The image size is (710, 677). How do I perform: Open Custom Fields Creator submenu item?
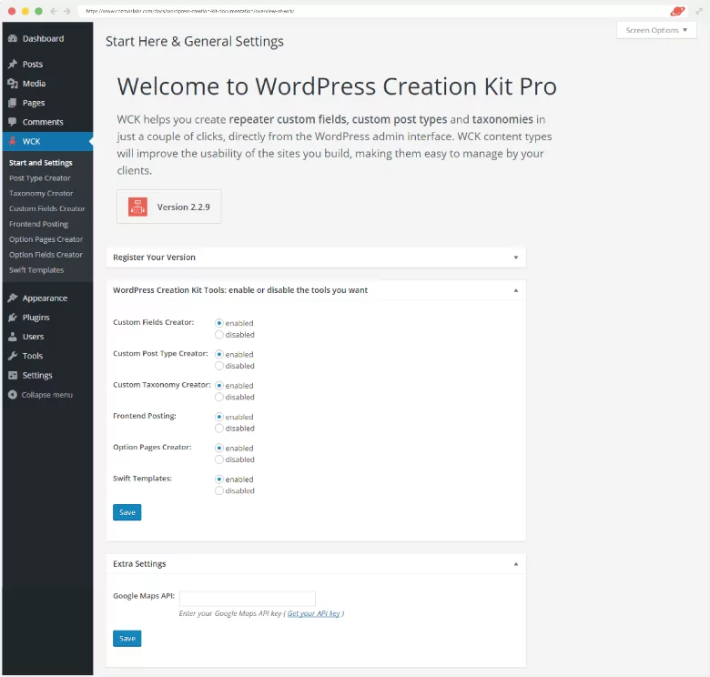click(47, 208)
